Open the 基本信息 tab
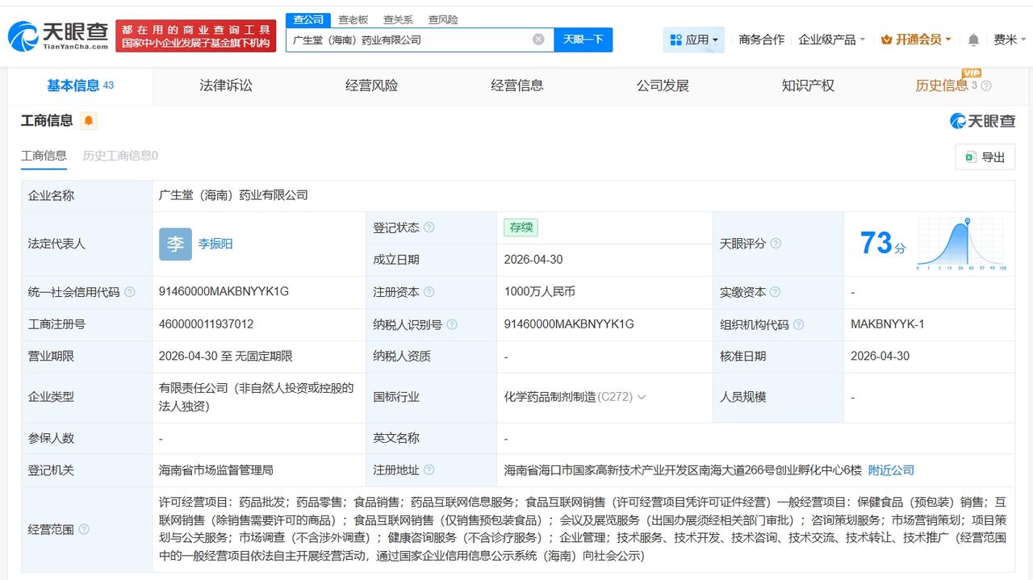This screenshot has height=580, width=1033. [x=80, y=86]
